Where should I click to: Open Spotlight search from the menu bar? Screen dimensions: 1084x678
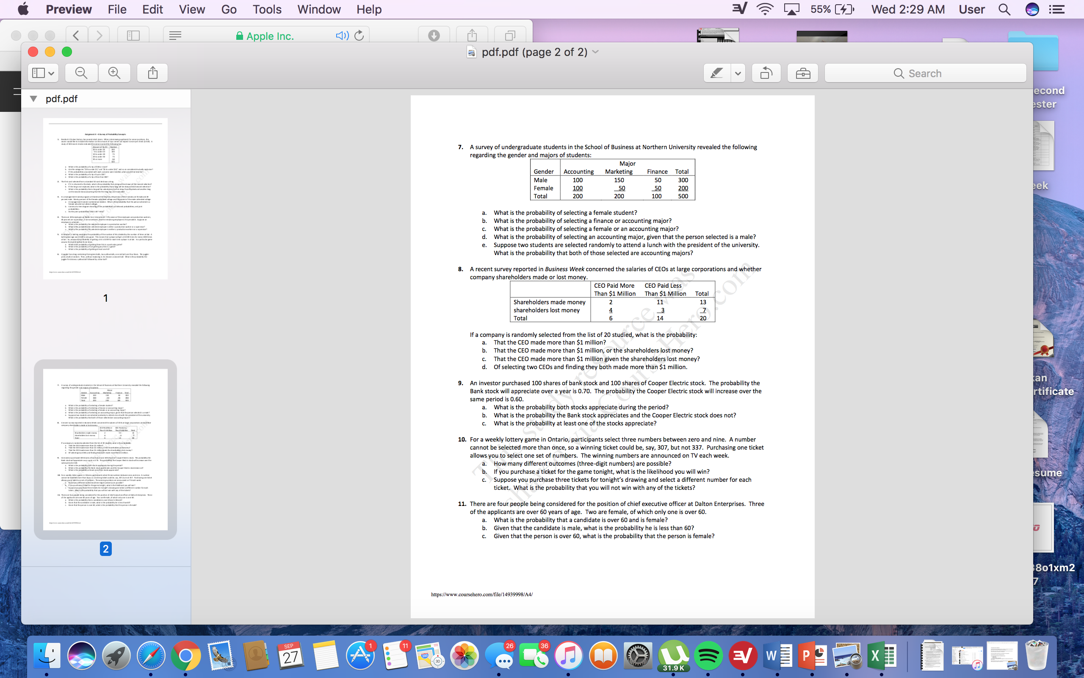point(1004,9)
